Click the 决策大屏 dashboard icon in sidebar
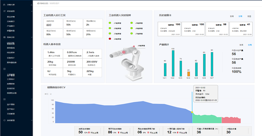Image resolution: width=262 pixels, height=136 pixels. (x=4, y=5)
